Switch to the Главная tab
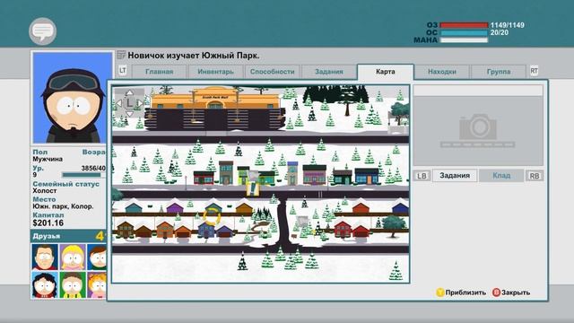 click(x=160, y=72)
